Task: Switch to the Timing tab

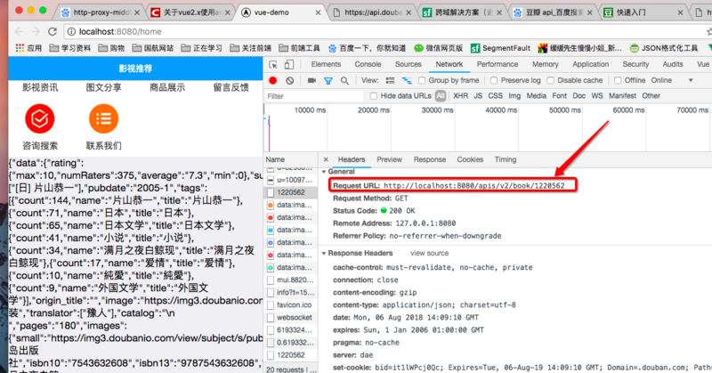Action: coord(506,159)
